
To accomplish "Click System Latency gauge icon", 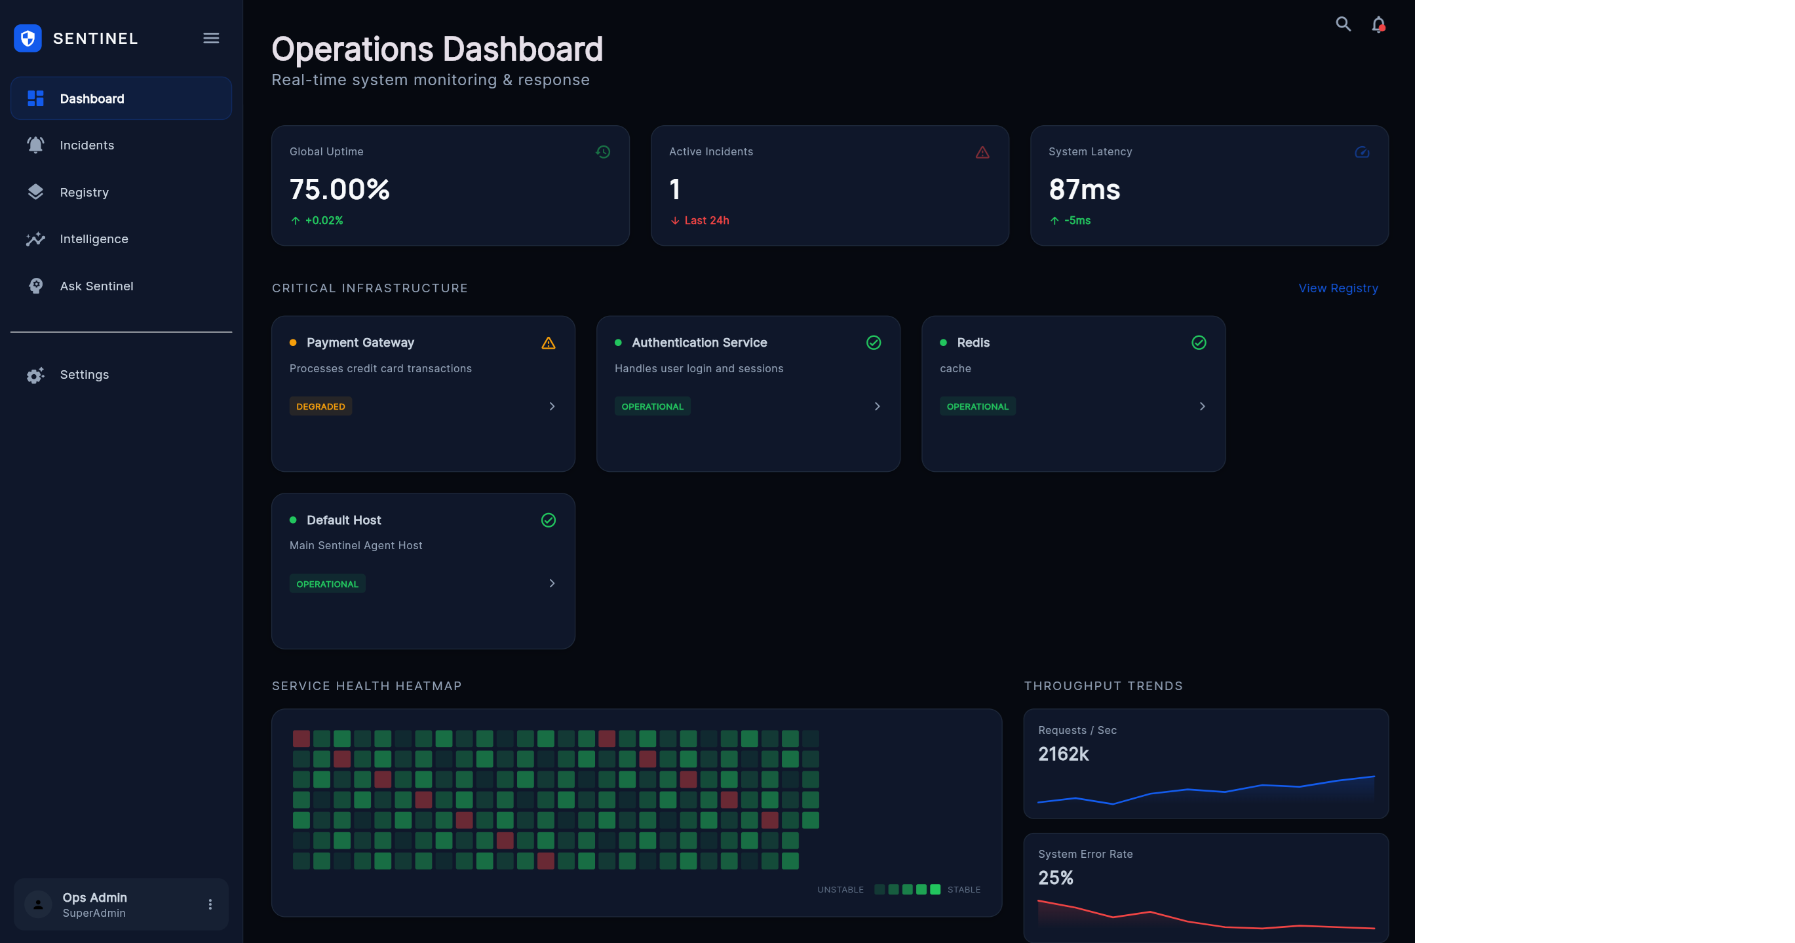I will click(x=1362, y=152).
